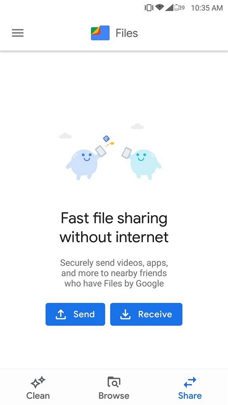Tap the battery indicator in status bar

[x=179, y=8]
